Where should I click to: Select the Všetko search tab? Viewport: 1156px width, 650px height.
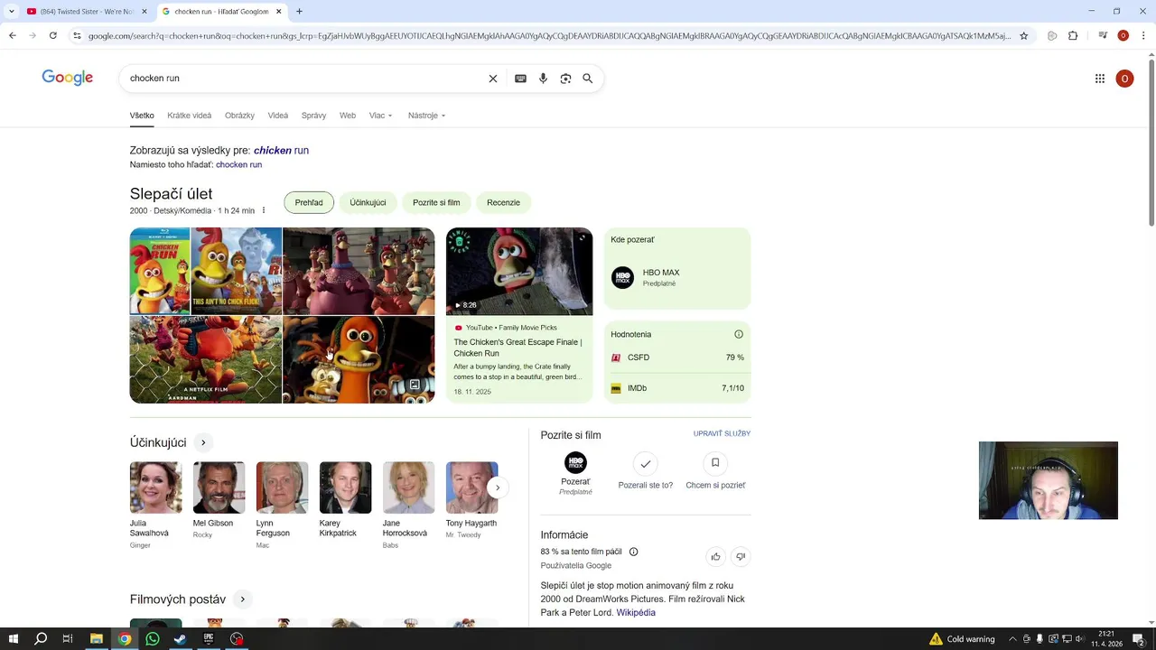(142, 116)
